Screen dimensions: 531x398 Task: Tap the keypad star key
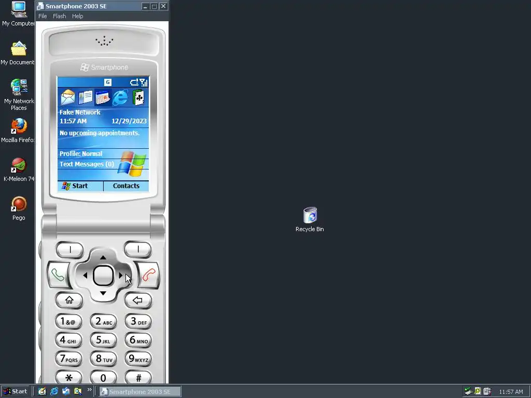[x=69, y=377]
